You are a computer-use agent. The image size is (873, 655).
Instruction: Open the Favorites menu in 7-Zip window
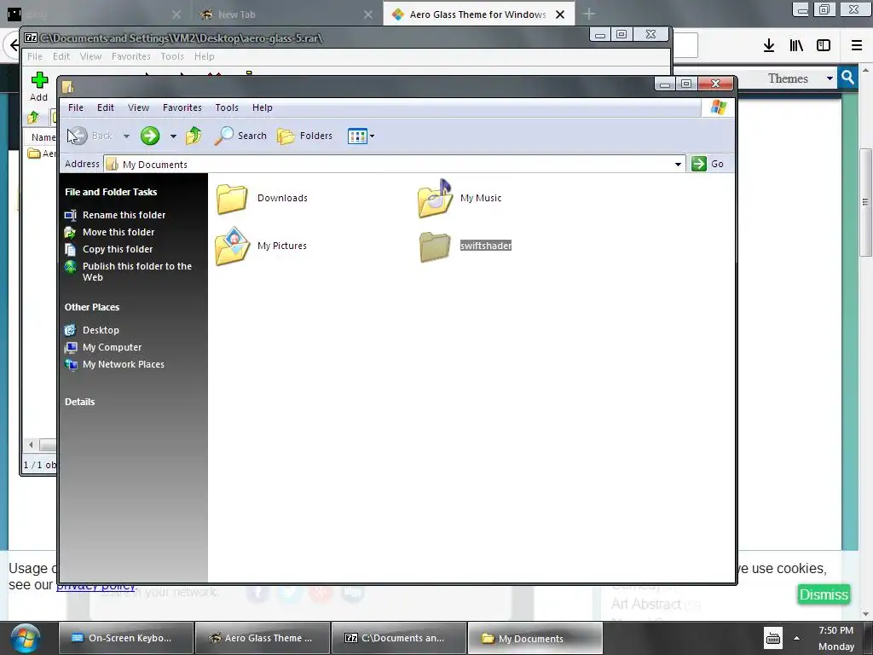[130, 56]
